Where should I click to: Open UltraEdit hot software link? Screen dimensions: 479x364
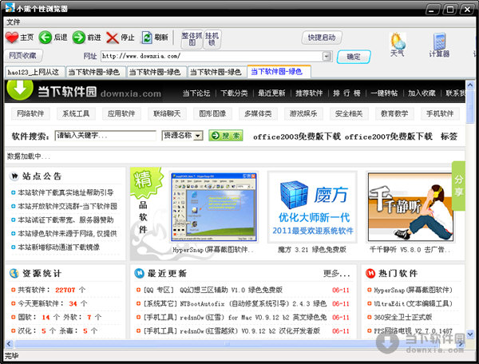pos(413,303)
